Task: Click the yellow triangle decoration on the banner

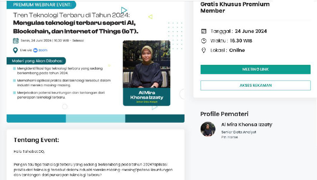Action: [x=150, y=17]
